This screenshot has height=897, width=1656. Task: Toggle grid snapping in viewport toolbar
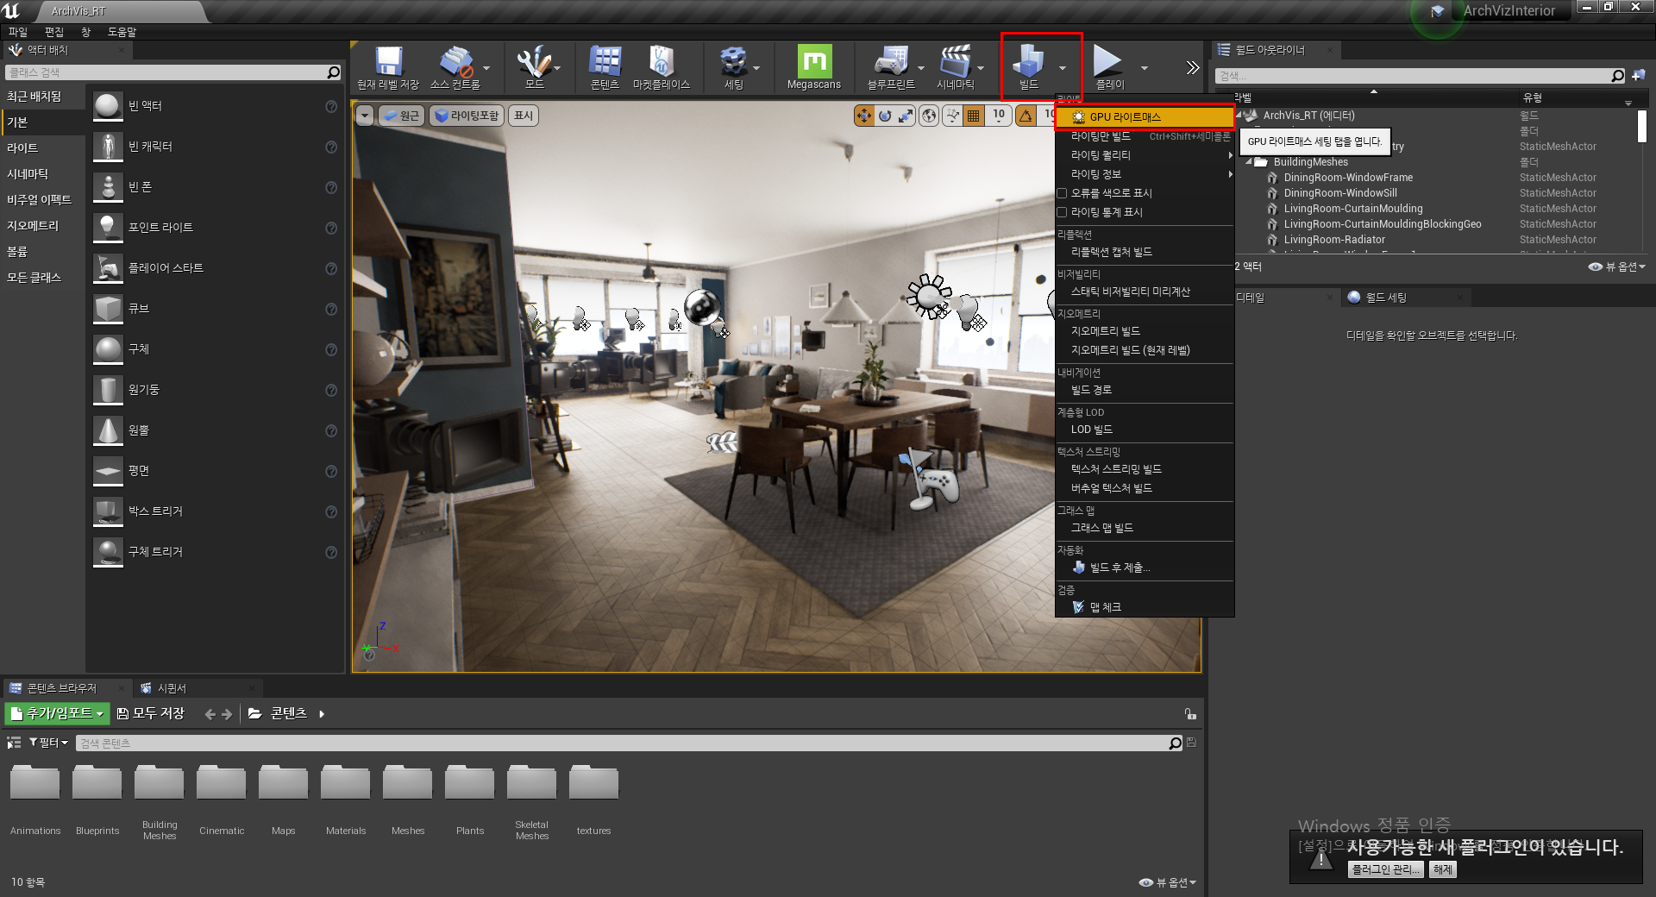(973, 116)
